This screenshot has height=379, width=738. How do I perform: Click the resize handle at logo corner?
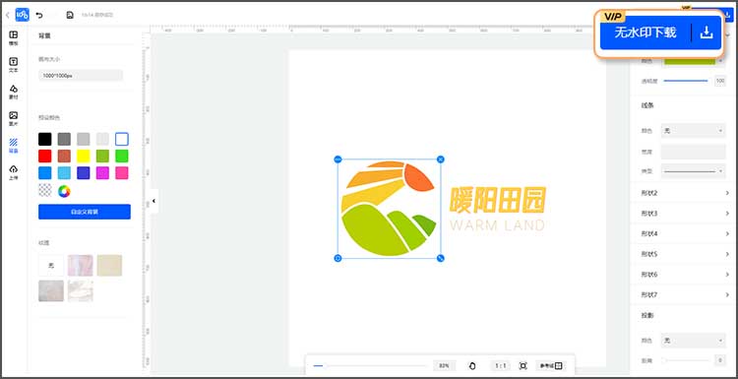(x=441, y=258)
